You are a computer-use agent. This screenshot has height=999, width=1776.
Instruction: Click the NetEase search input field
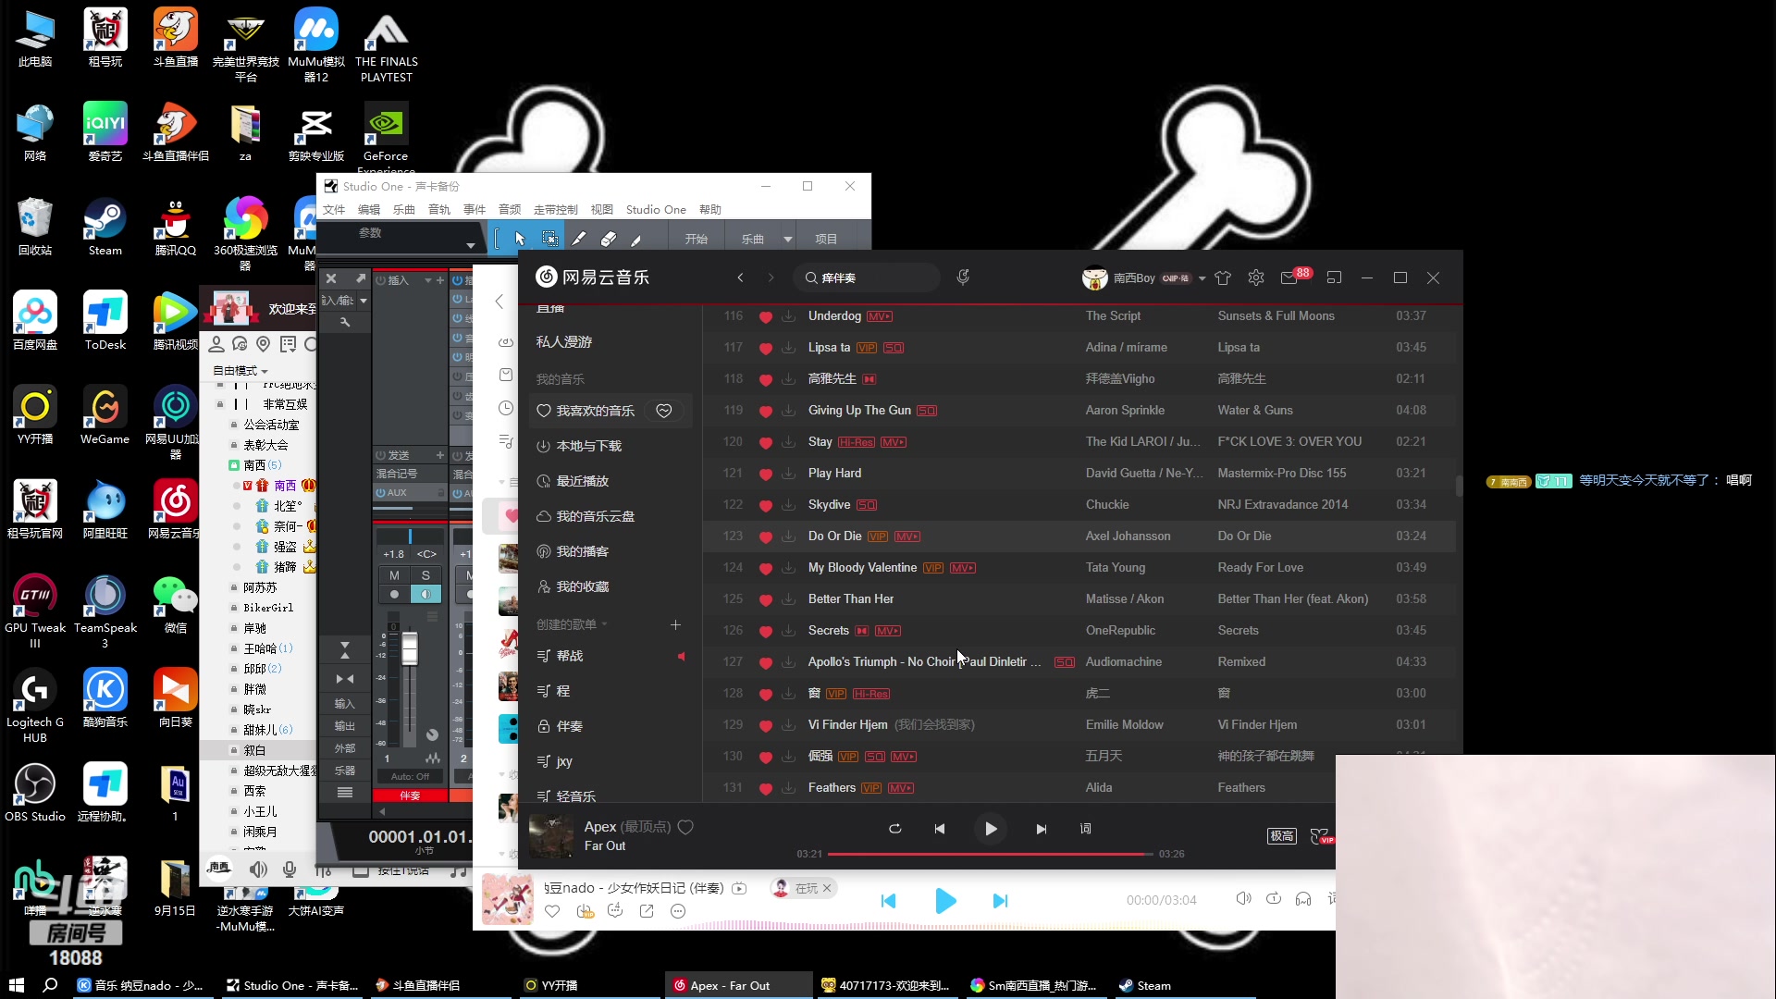click(868, 277)
